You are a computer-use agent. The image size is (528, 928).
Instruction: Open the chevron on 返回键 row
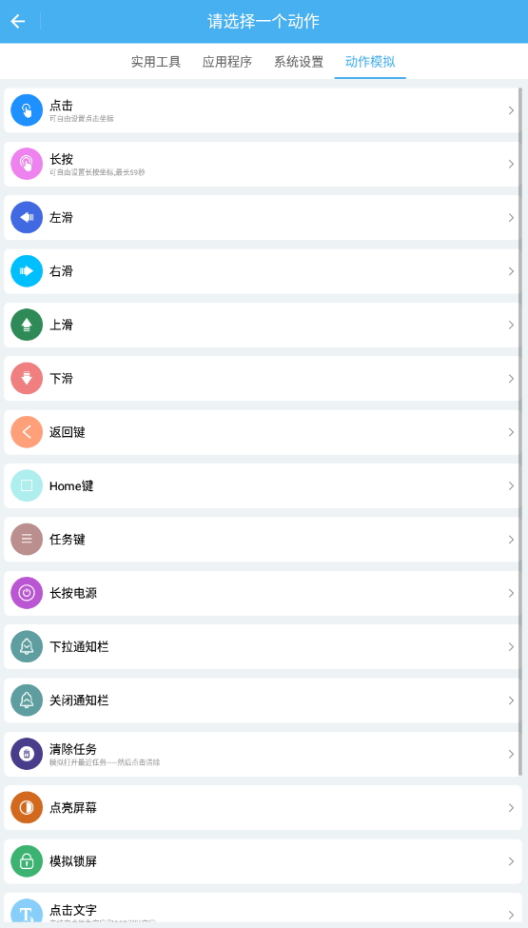pyautogui.click(x=511, y=432)
